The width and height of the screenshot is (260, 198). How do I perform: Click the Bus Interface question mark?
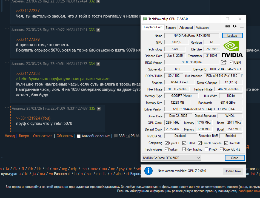(x=242, y=76)
